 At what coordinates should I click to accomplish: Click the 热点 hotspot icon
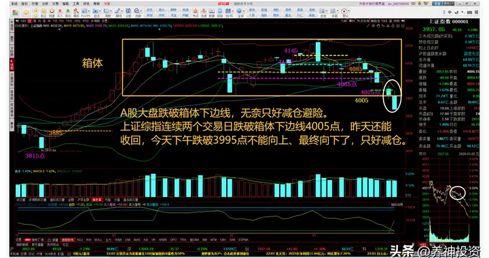[x=195, y=12]
